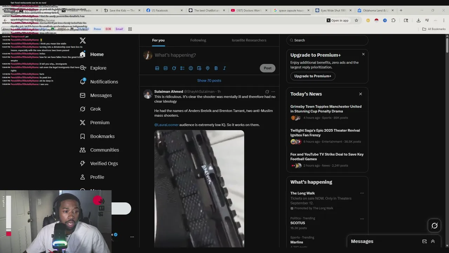Open the emoji picker in composer

191,68
